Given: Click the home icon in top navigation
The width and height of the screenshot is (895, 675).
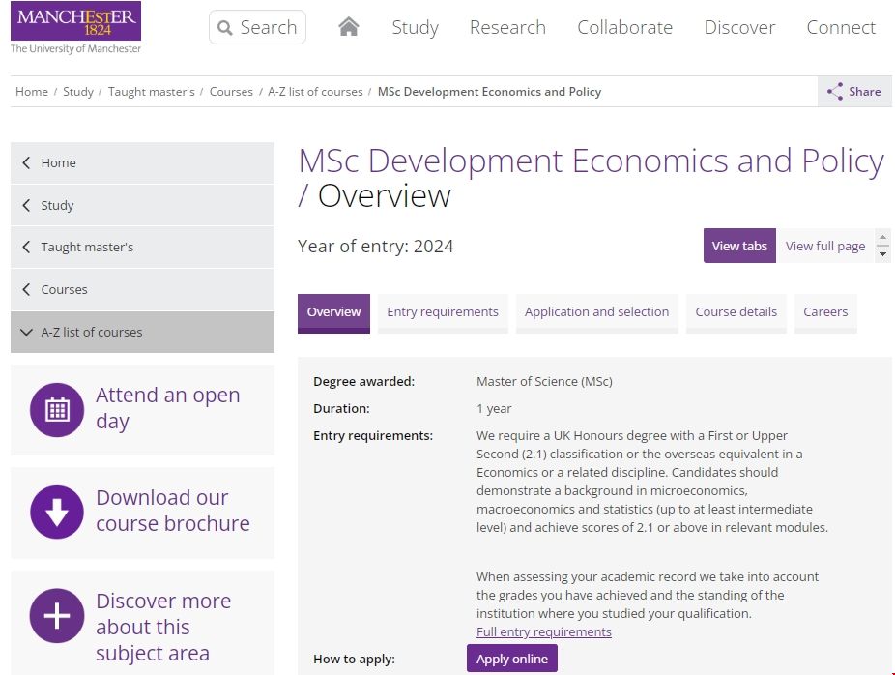Looking at the screenshot, I should [x=349, y=27].
